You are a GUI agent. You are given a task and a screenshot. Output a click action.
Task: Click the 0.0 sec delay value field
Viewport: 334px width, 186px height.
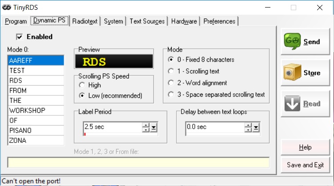tap(215, 127)
